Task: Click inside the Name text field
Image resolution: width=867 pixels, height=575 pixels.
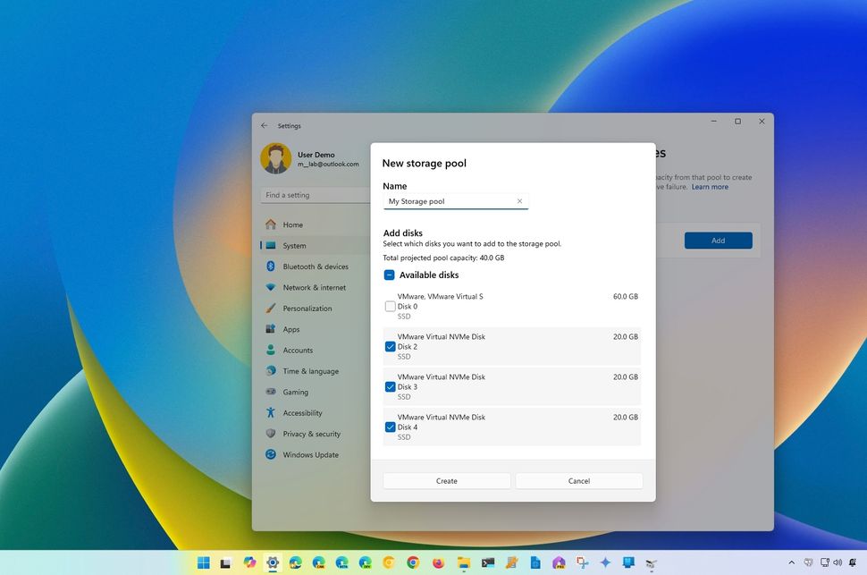Action: point(447,201)
